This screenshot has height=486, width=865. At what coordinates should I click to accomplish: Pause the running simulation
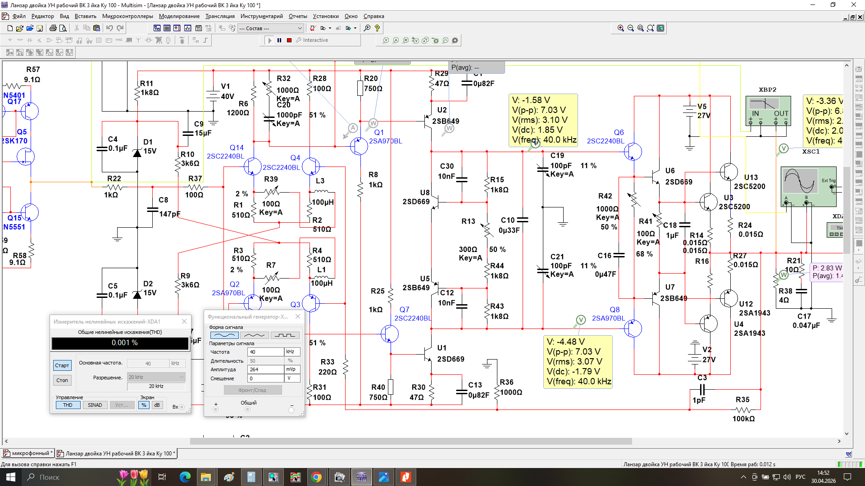[279, 40]
